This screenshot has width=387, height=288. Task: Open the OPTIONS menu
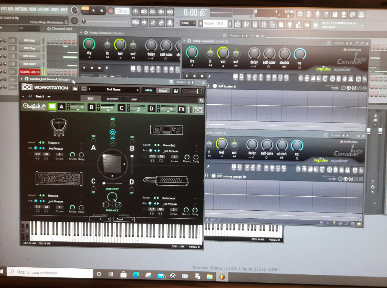click(43, 9)
